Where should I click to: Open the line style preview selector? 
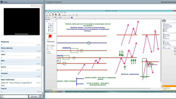(51, 42)
